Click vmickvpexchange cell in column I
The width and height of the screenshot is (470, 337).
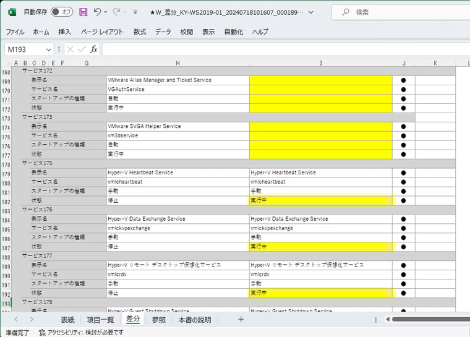point(321,228)
